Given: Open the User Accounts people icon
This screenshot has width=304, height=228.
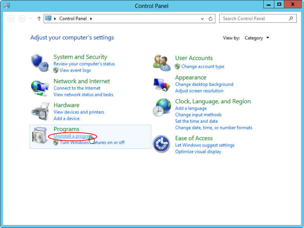Looking at the screenshot, I should [x=162, y=63].
